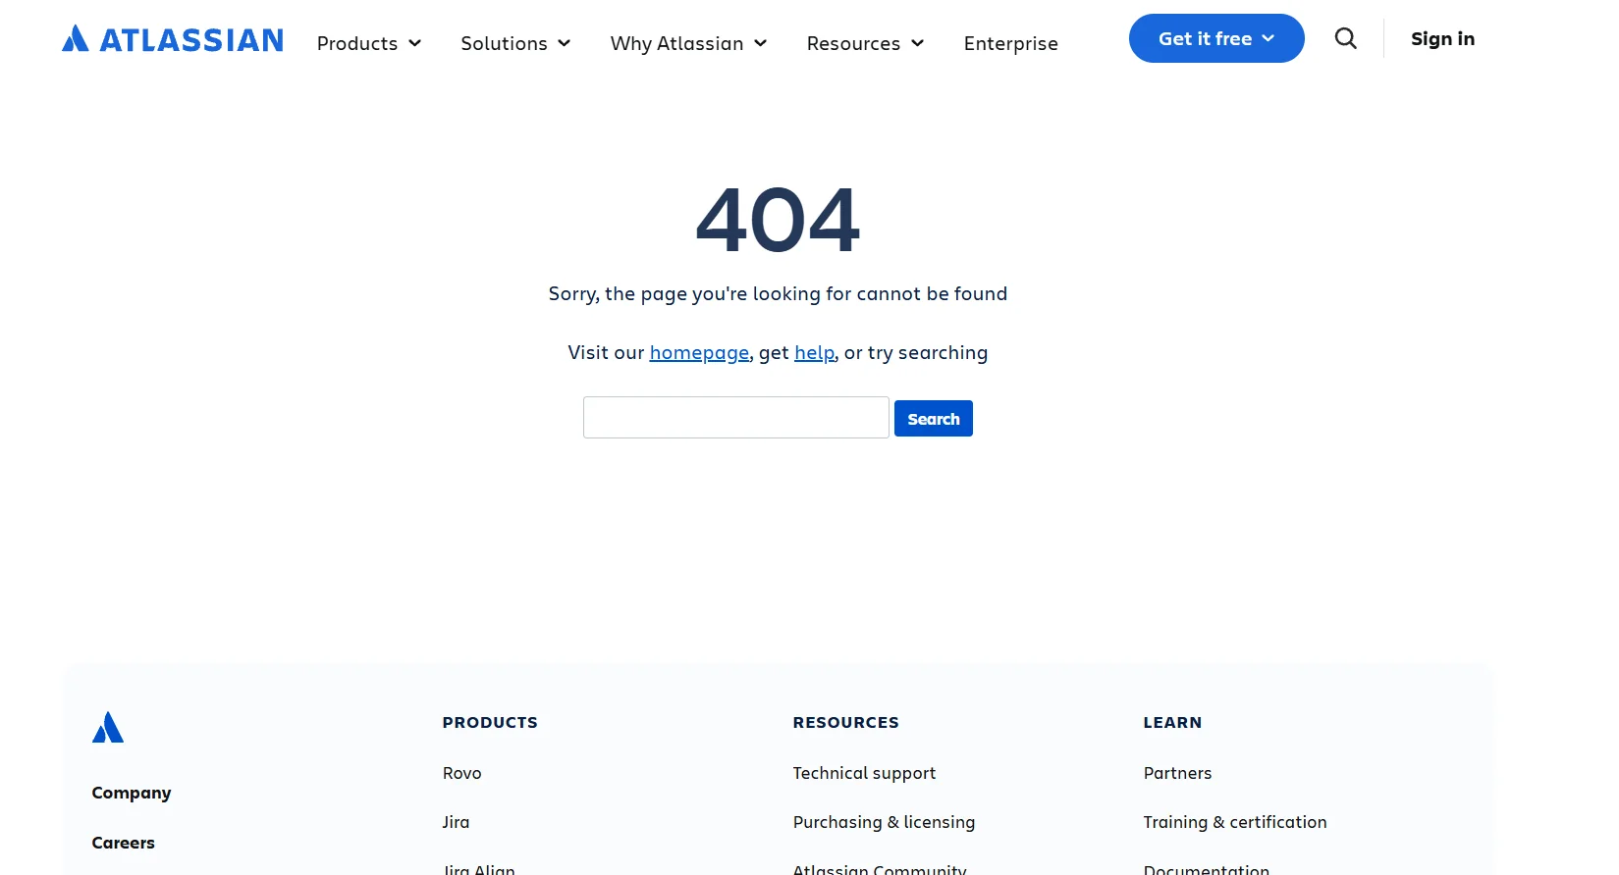
Task: Open Technical support link
Action: [864, 773]
